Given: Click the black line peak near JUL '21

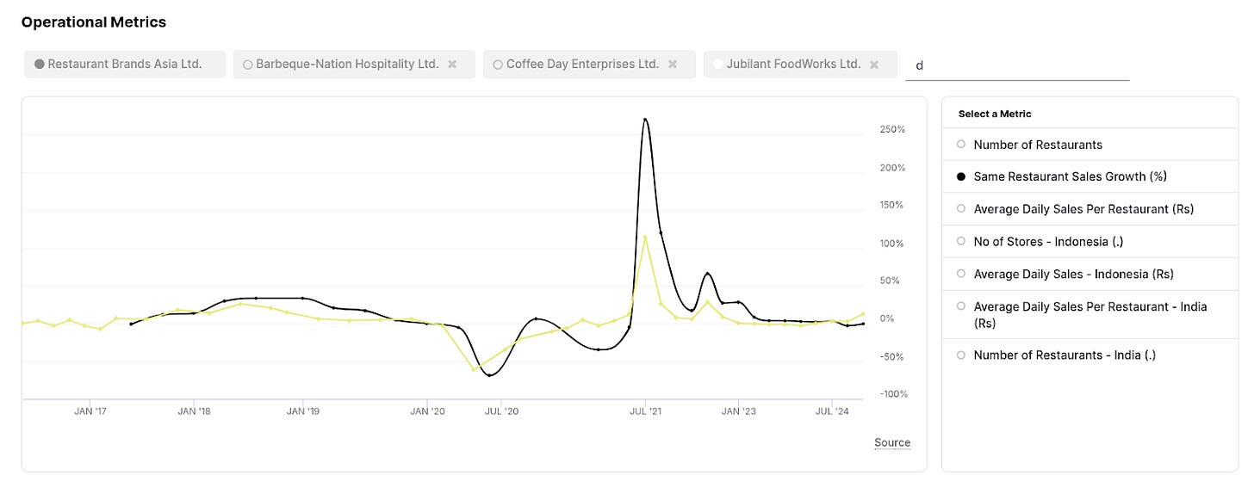Looking at the screenshot, I should tap(645, 120).
